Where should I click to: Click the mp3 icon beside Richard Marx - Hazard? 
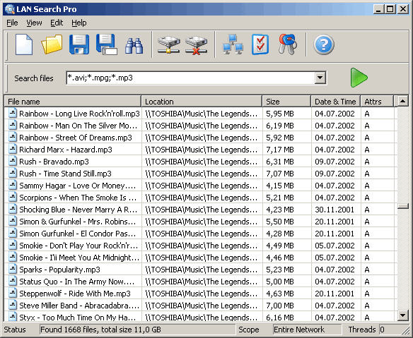(x=13, y=149)
